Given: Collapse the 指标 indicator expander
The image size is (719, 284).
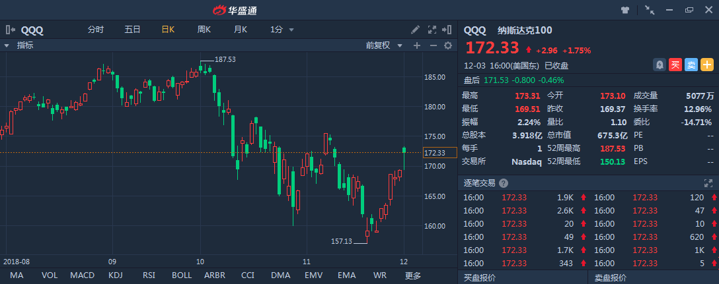Looking at the screenshot, I should tap(7, 45).
